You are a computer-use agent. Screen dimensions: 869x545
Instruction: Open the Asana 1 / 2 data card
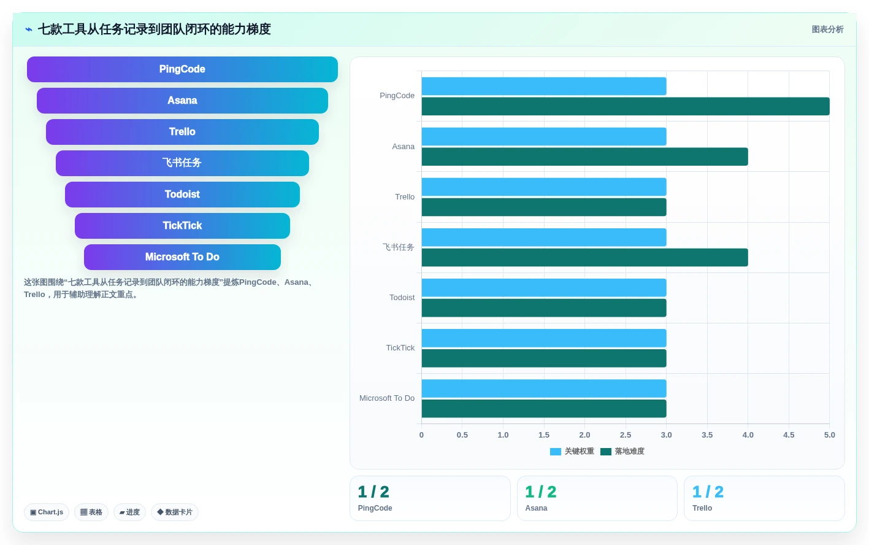597,498
